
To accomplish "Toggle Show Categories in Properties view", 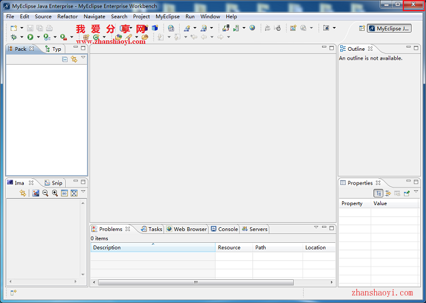I will [378, 193].
